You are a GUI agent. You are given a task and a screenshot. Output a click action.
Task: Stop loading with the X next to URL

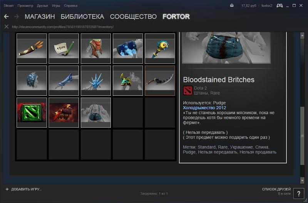tap(7, 27)
